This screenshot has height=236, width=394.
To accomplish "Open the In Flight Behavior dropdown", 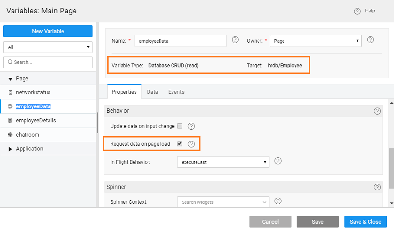I will [223, 162].
